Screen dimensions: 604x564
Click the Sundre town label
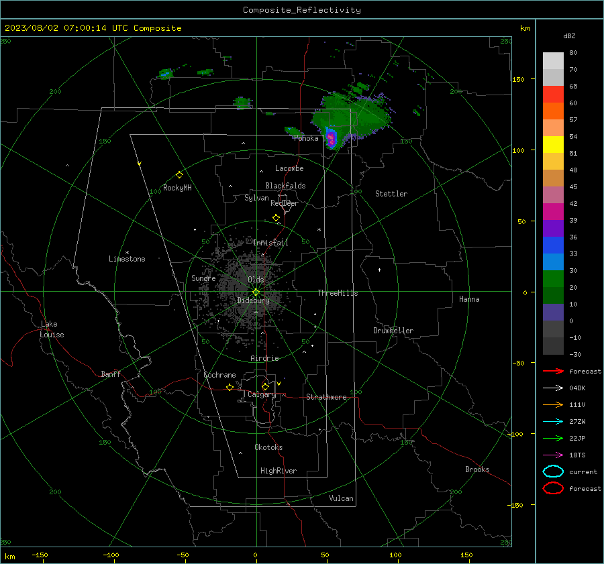[x=203, y=278]
